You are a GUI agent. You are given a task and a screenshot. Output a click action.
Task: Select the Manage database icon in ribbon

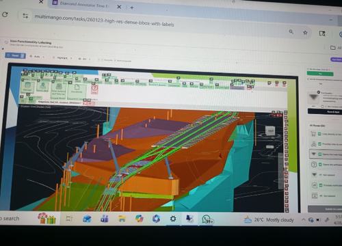point(27,87)
